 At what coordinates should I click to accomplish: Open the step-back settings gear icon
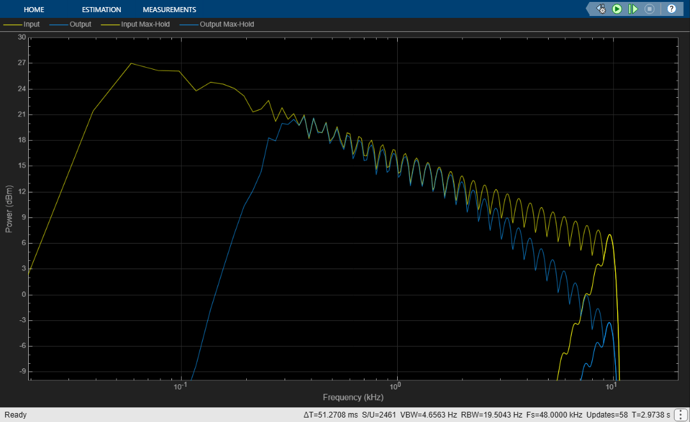(x=601, y=9)
